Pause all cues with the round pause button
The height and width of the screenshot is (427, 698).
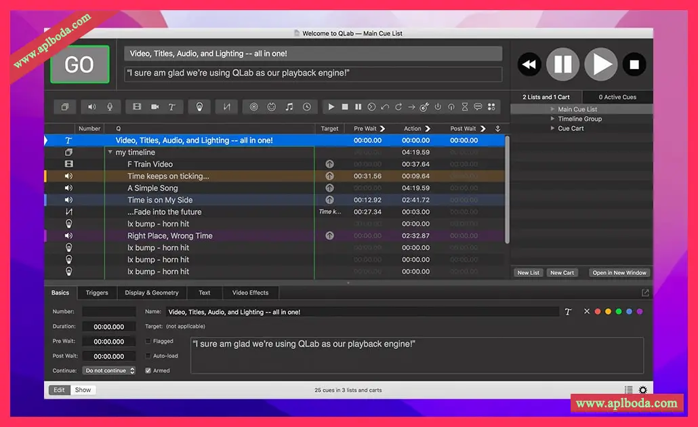coord(562,64)
